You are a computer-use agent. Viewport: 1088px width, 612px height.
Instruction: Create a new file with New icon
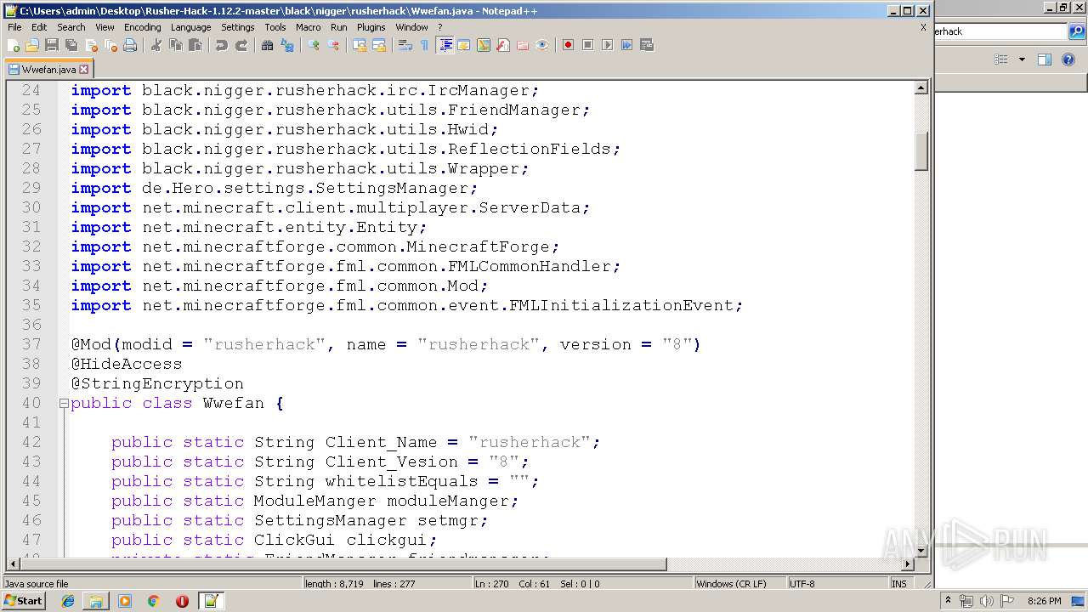coord(14,45)
